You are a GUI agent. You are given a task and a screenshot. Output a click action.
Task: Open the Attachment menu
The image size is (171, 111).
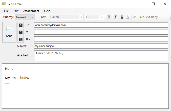pos(31,11)
